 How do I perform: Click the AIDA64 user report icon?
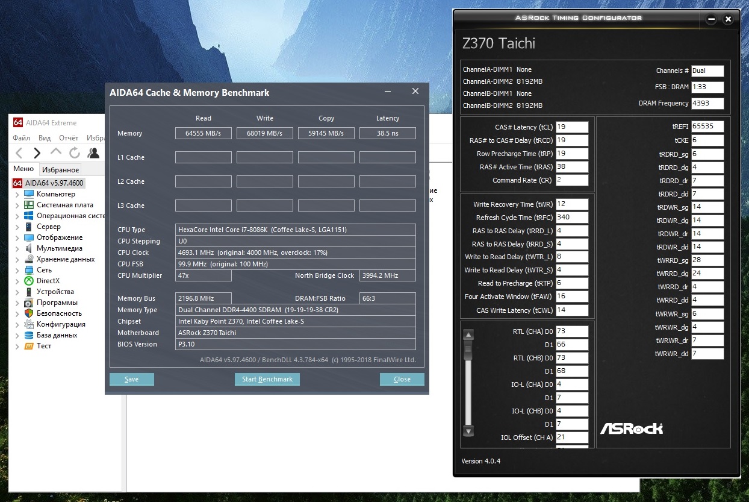(x=93, y=153)
